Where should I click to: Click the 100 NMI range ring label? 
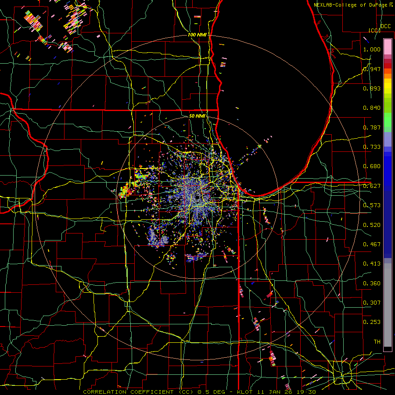[197, 35]
